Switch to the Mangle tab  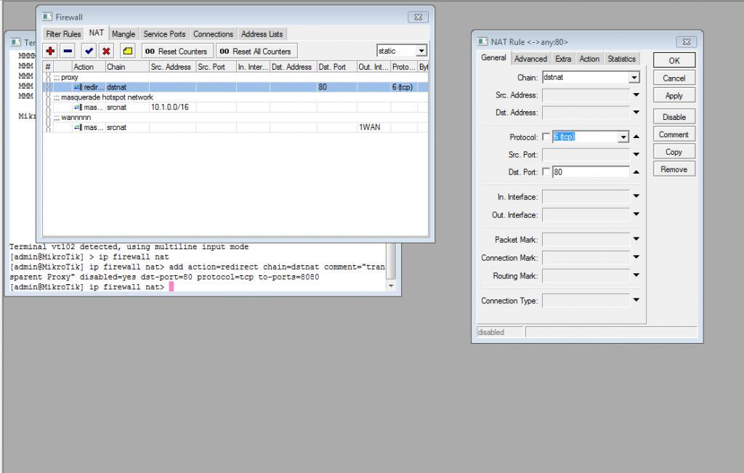(x=124, y=34)
